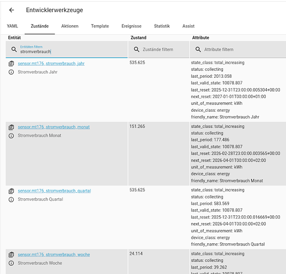Show info for Stromverbrauch Woche
This screenshot has width=286, height=274.
(x=11, y=263)
